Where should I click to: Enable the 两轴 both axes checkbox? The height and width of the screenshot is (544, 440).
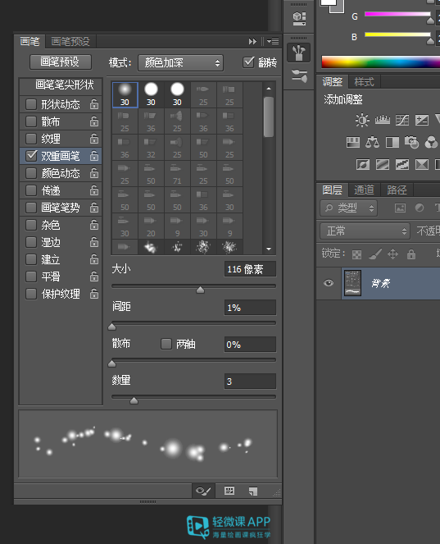pyautogui.click(x=166, y=344)
